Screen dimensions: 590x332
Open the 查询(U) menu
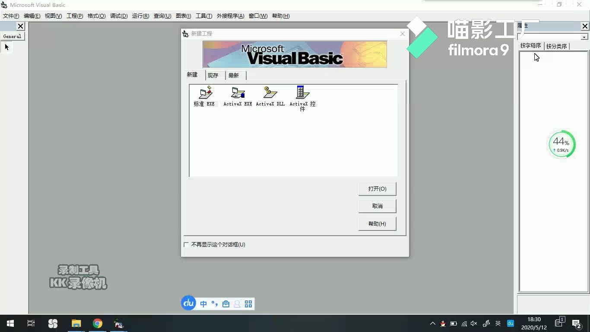click(162, 16)
